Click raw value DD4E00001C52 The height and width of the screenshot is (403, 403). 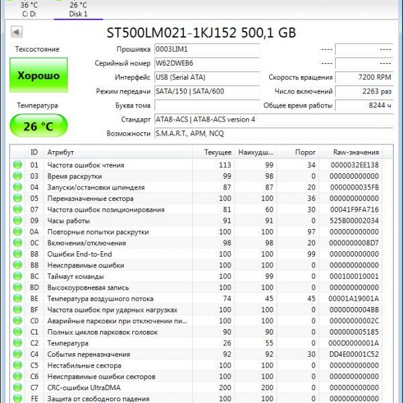354,354
